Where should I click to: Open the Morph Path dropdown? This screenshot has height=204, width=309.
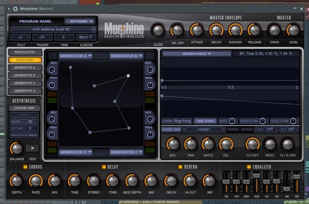[x=197, y=54]
